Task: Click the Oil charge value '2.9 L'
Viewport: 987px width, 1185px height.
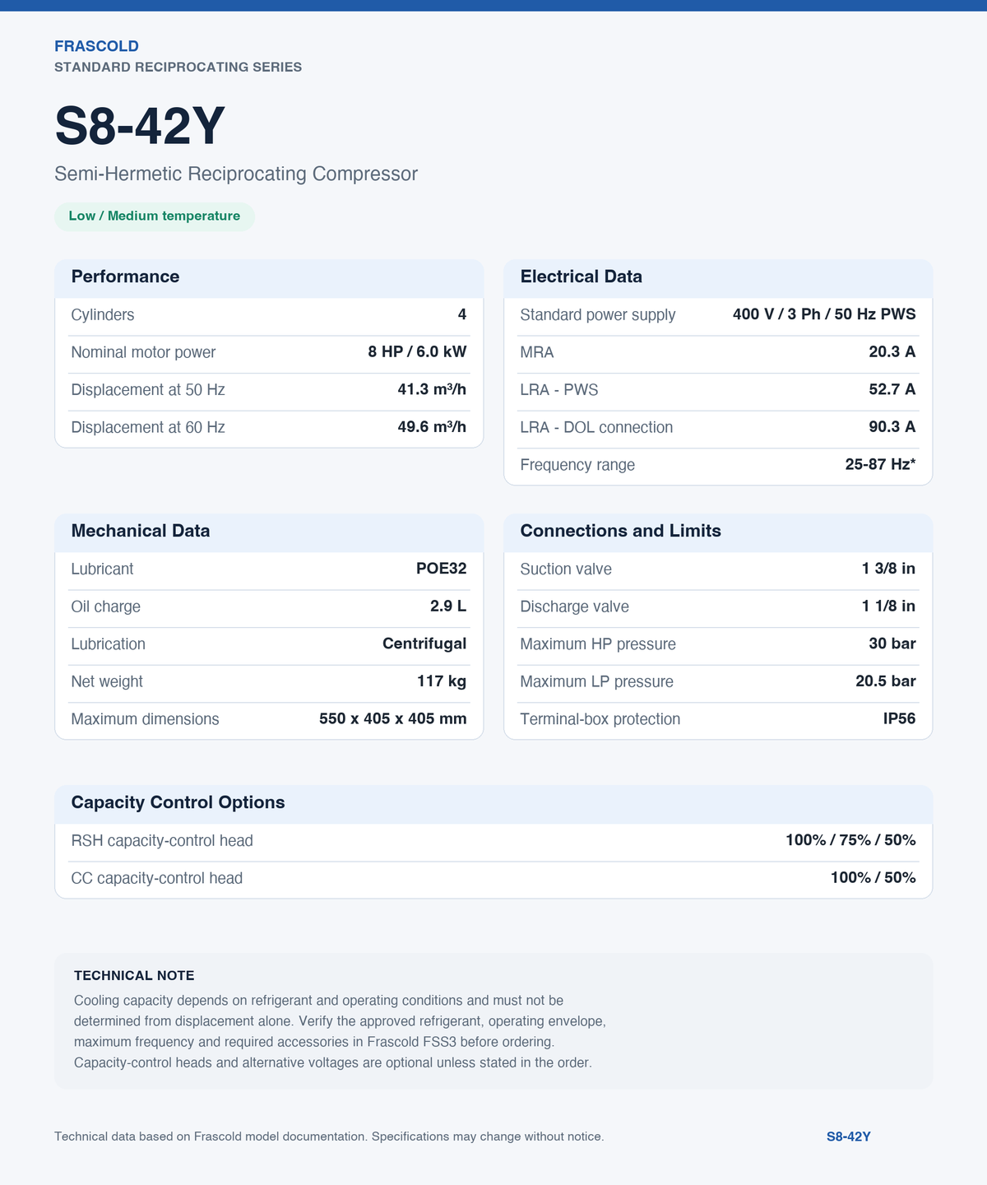Action: coord(448,606)
